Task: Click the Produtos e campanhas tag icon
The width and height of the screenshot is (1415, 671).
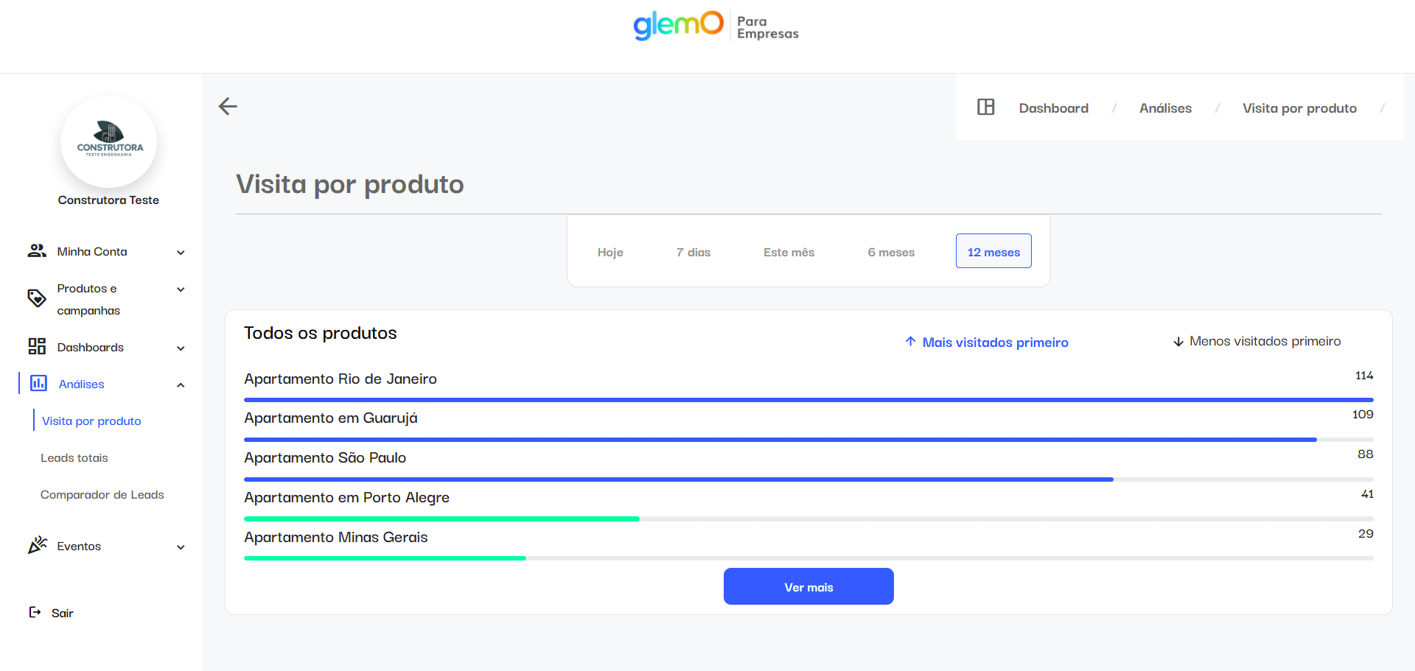Action: tap(37, 298)
